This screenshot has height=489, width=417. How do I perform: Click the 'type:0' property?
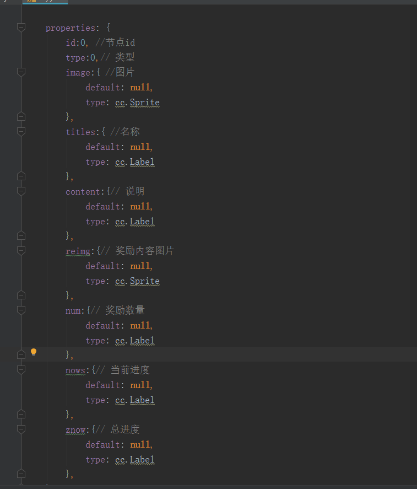[x=82, y=58]
